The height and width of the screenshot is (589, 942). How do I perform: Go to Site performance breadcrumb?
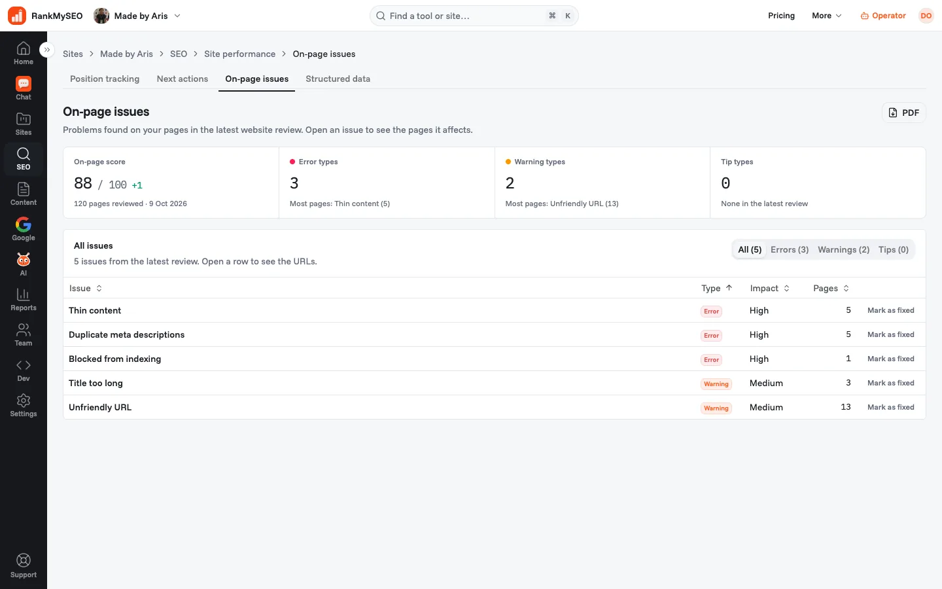239,54
